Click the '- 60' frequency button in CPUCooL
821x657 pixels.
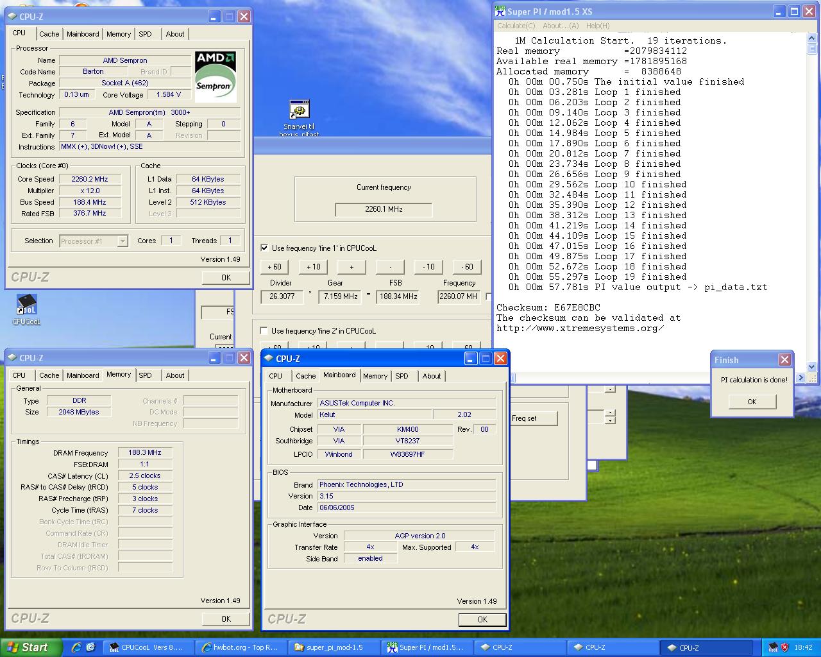467,267
